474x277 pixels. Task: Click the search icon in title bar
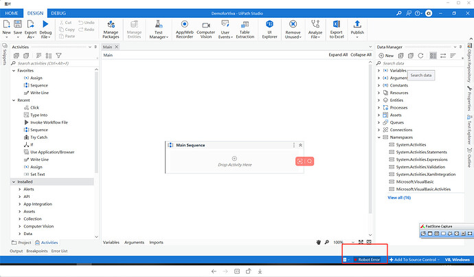(399, 13)
